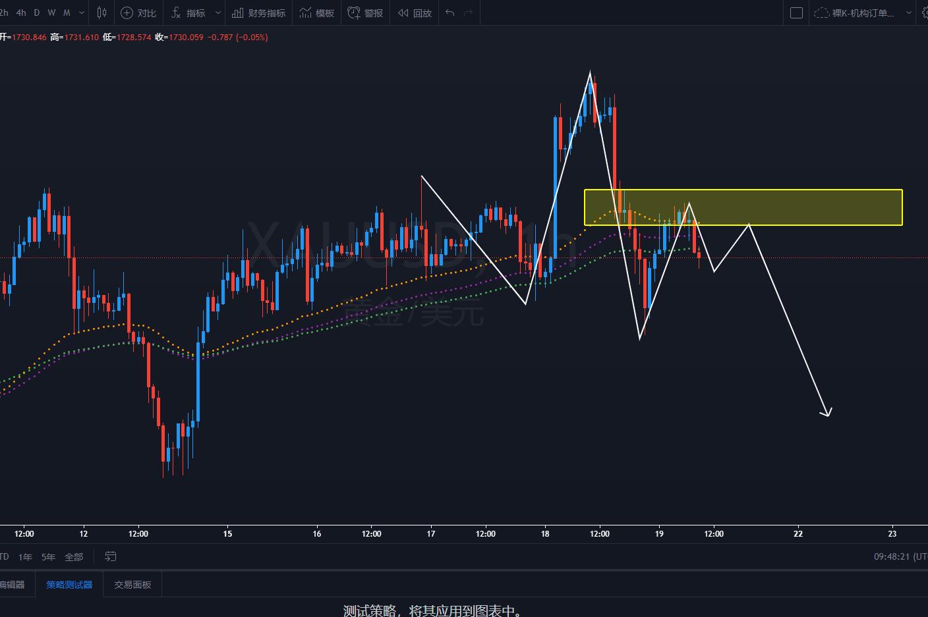Image resolution: width=928 pixels, height=617 pixels.
Task: Select the 4h timeframe
Action: click(21, 13)
